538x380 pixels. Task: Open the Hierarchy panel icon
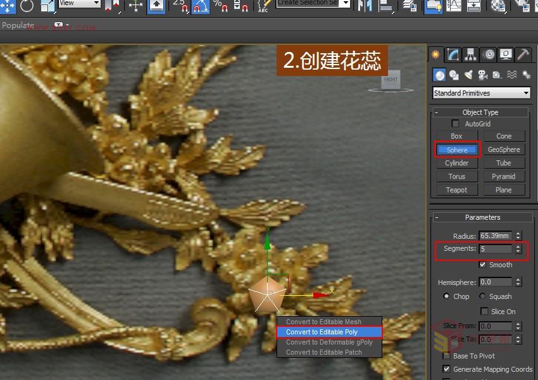click(470, 54)
